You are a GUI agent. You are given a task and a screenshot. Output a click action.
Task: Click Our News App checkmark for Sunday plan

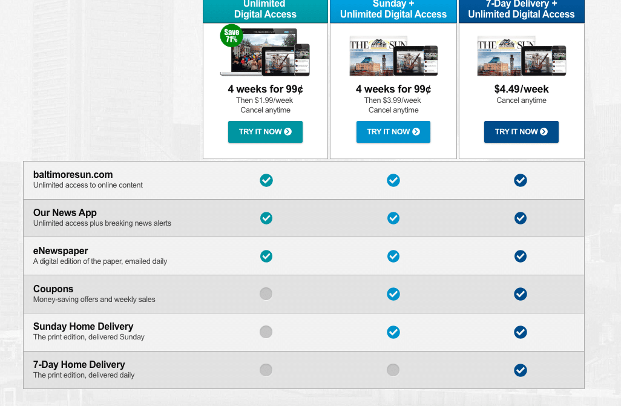click(393, 218)
